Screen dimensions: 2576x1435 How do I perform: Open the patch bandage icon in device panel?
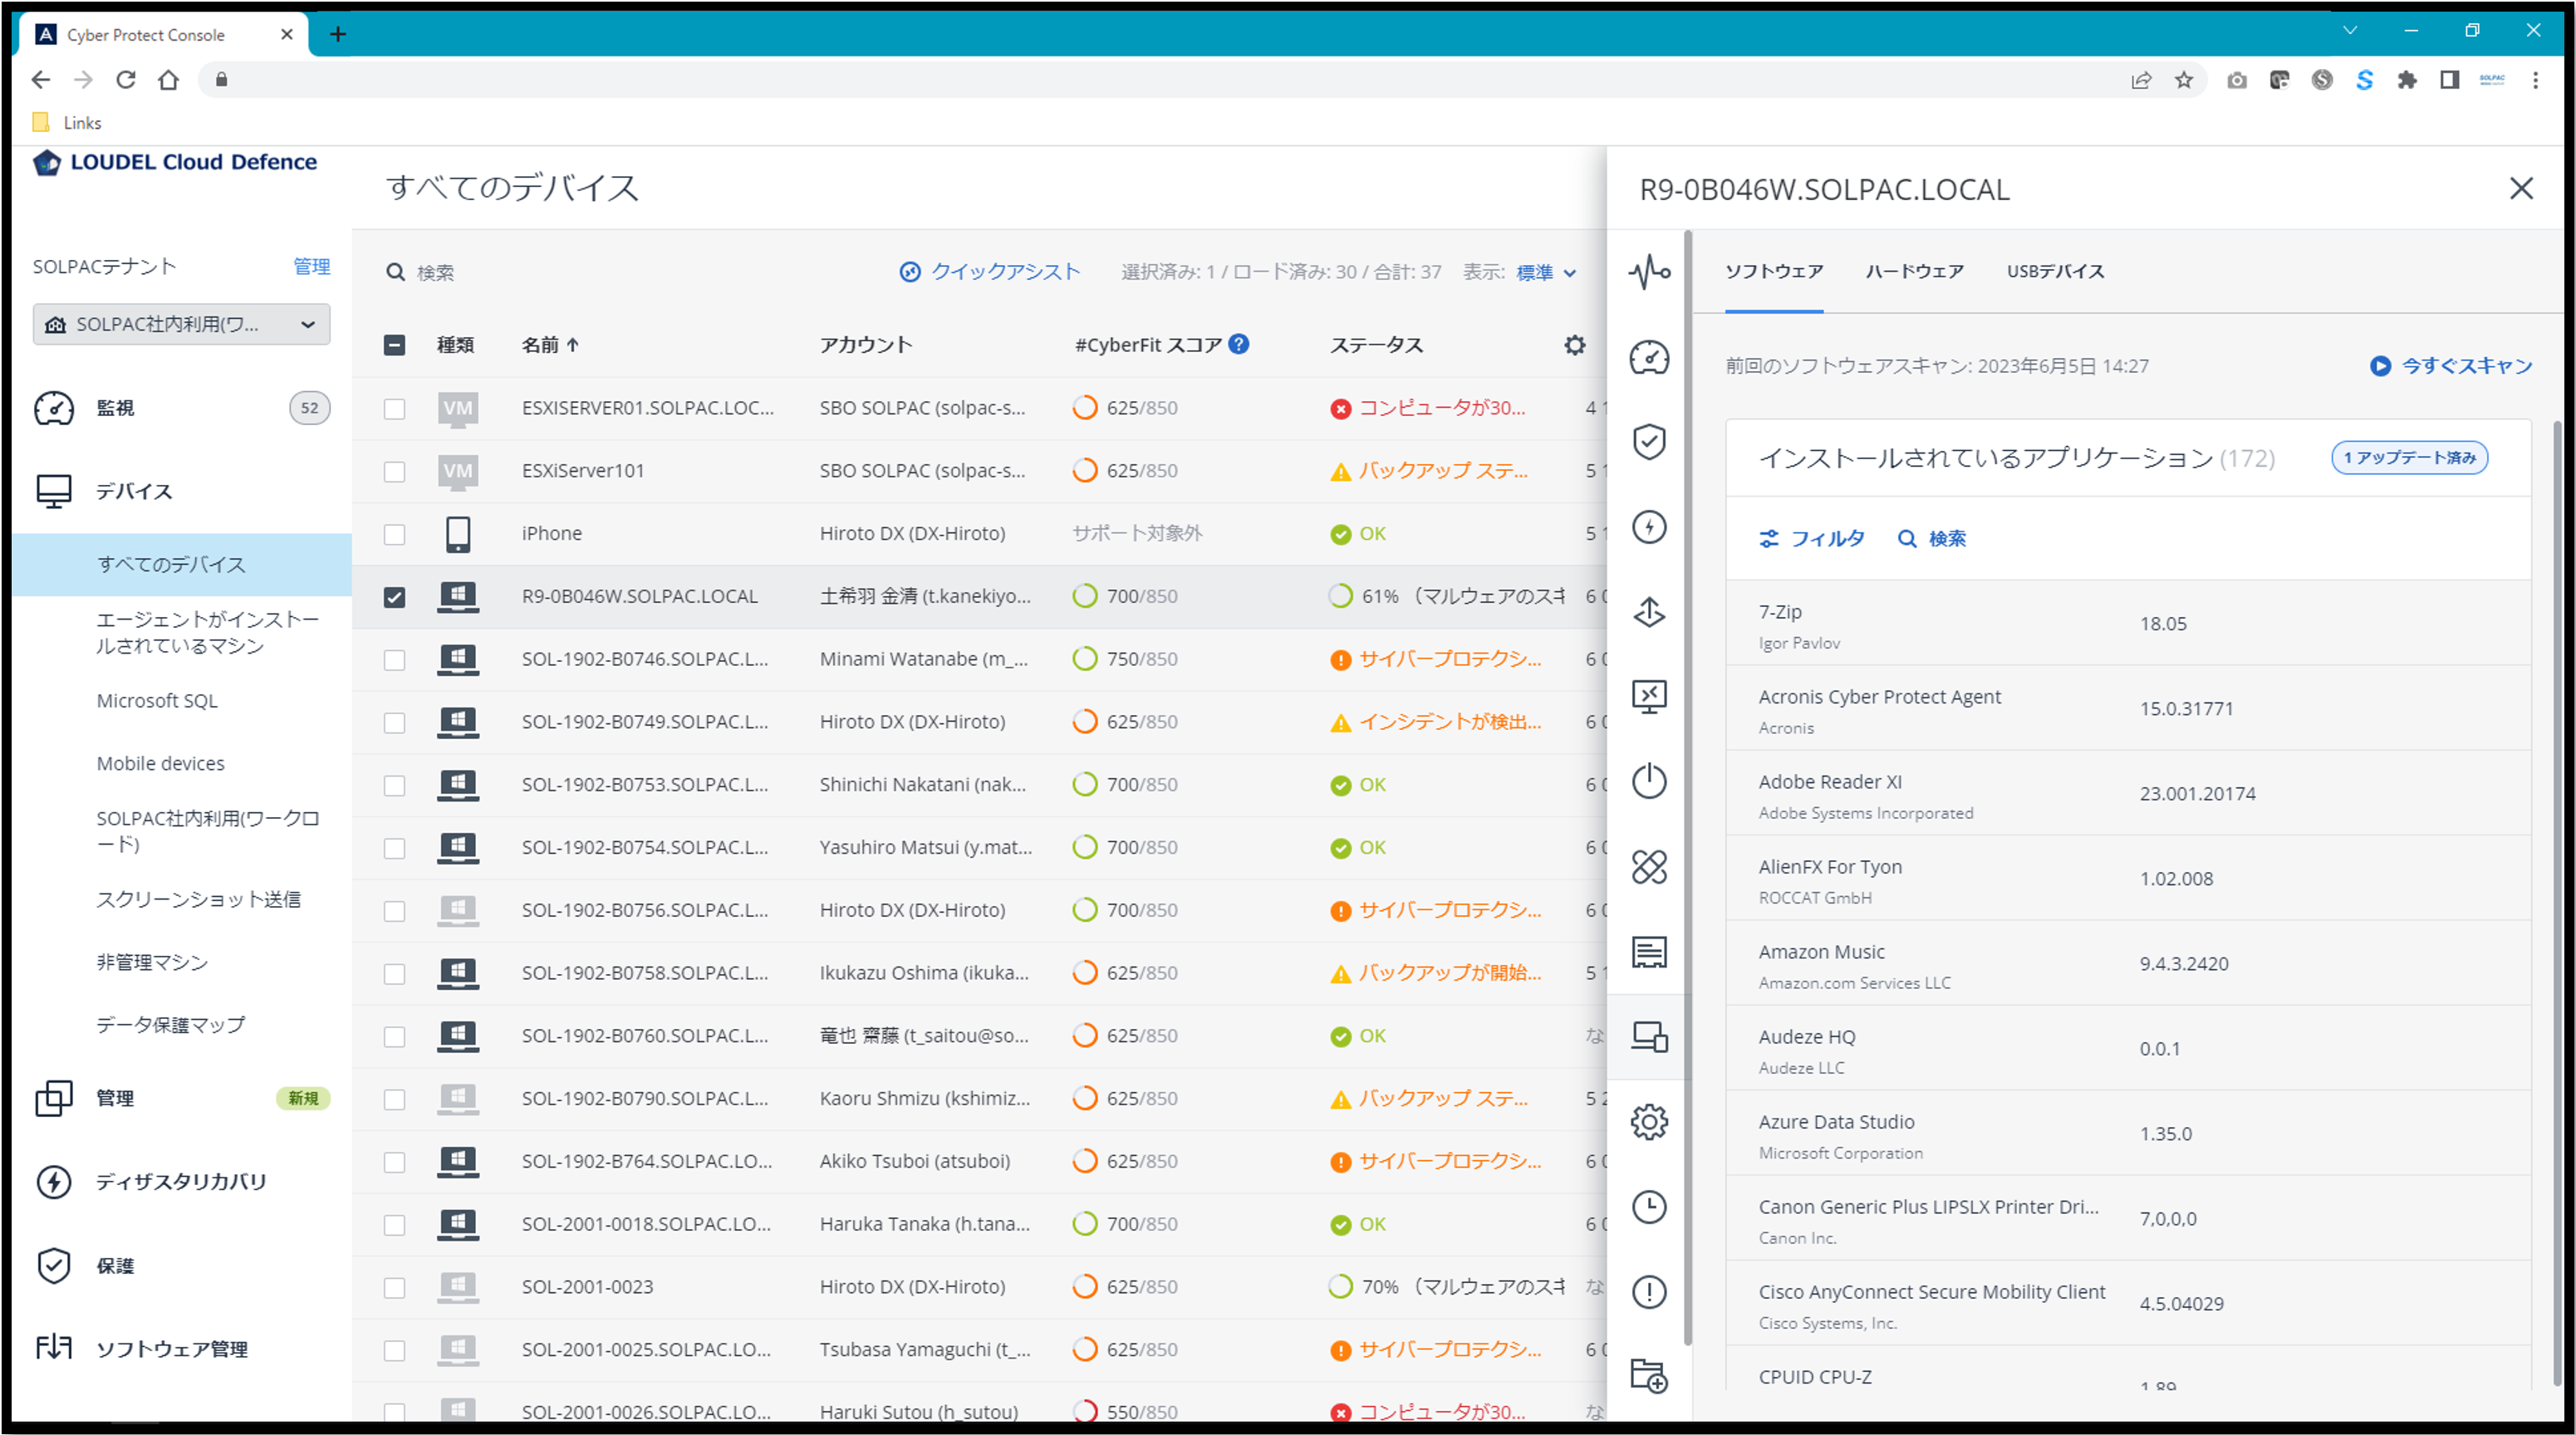coord(1649,866)
